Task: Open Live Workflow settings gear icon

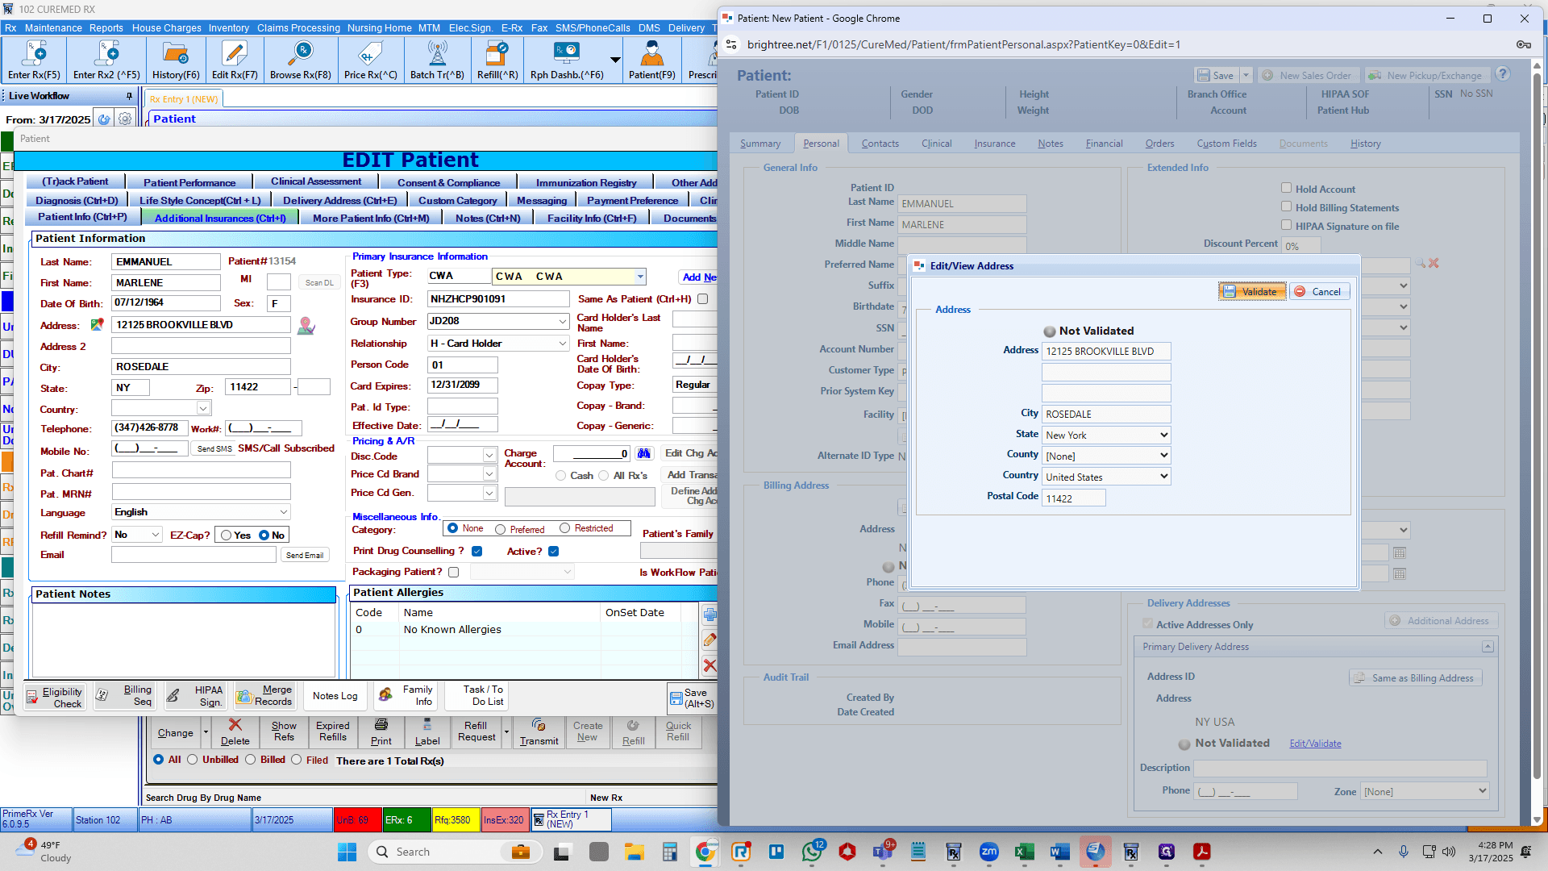Action: [x=125, y=119]
